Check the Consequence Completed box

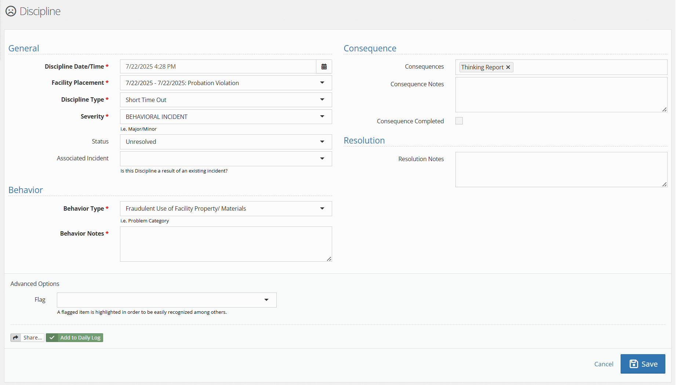point(459,121)
